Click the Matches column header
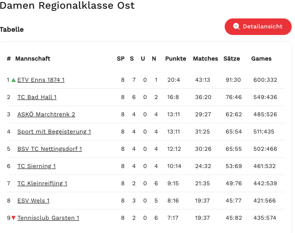The width and height of the screenshot is (295, 233). (205, 59)
